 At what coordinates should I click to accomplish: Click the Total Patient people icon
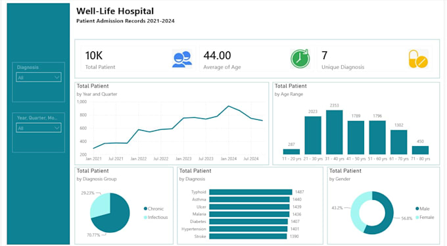point(182,59)
